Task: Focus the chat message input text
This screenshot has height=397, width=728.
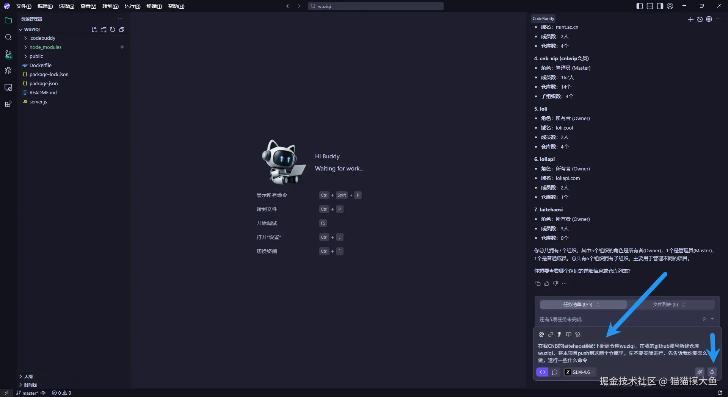Action: tap(623, 353)
